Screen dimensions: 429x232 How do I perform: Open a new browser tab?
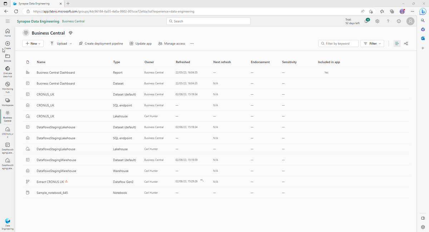[68, 4]
